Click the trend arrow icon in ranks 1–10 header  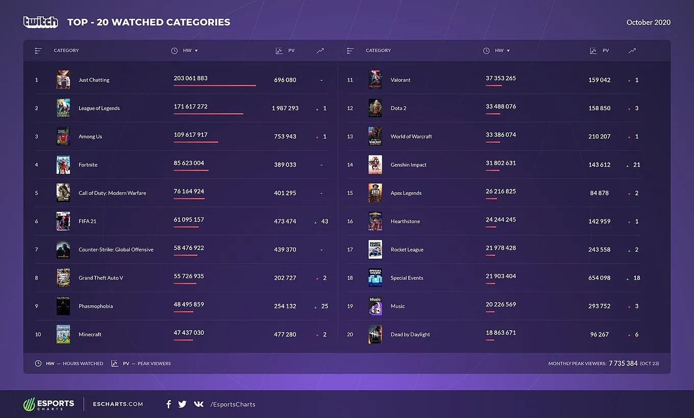pyautogui.click(x=320, y=51)
